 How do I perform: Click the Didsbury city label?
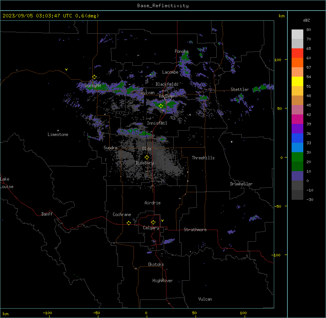(x=145, y=163)
